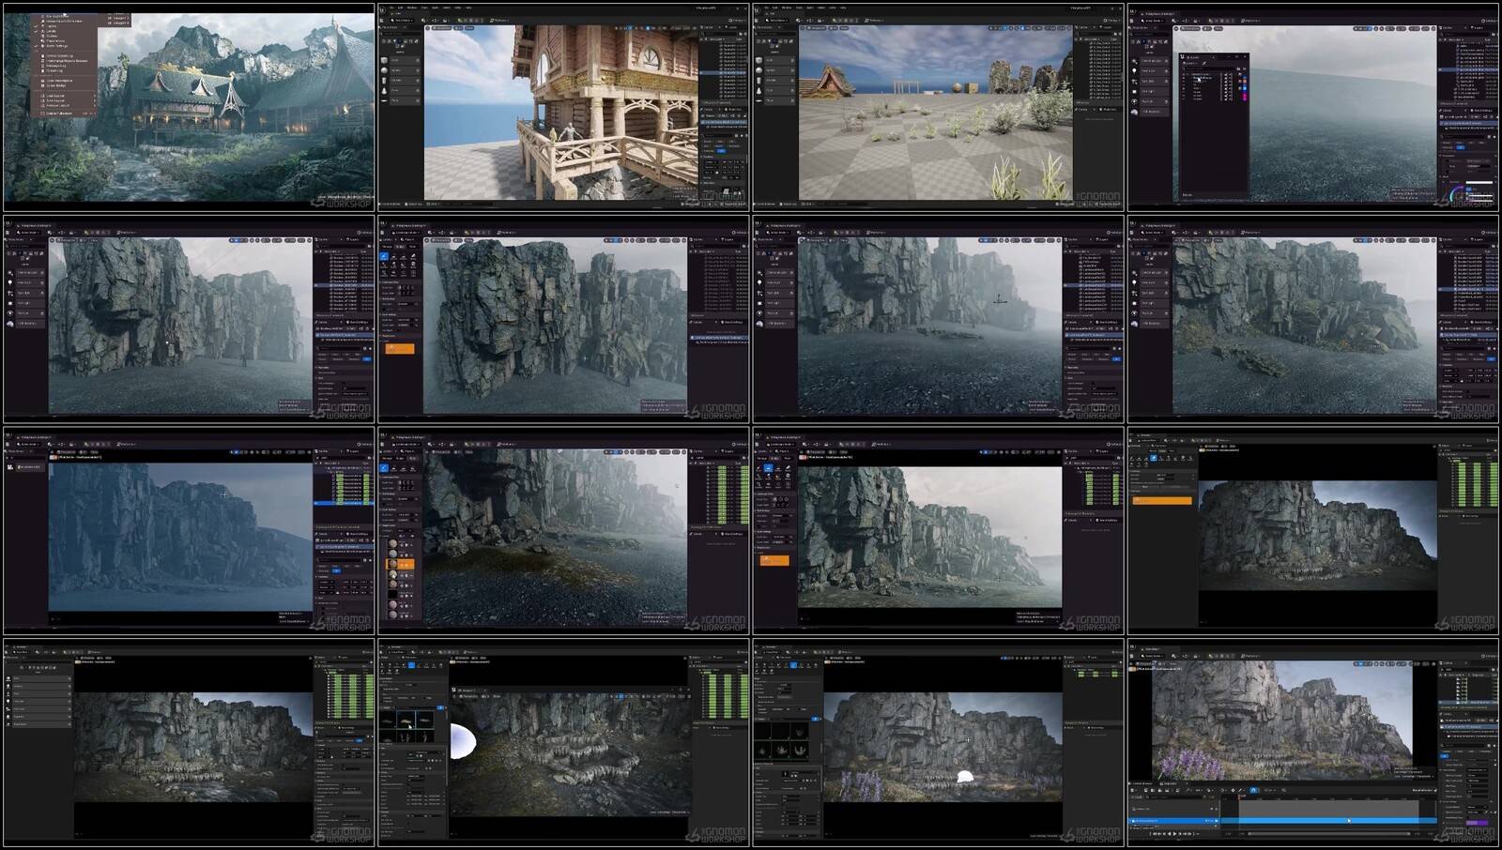
Task: Expand the Platforms dropdown in the wooden house frame's toolbar
Action: point(501,20)
